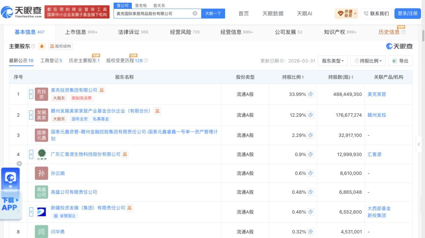Open related institution link 赣州发投
This screenshot has width=425, height=238.
click(377, 115)
